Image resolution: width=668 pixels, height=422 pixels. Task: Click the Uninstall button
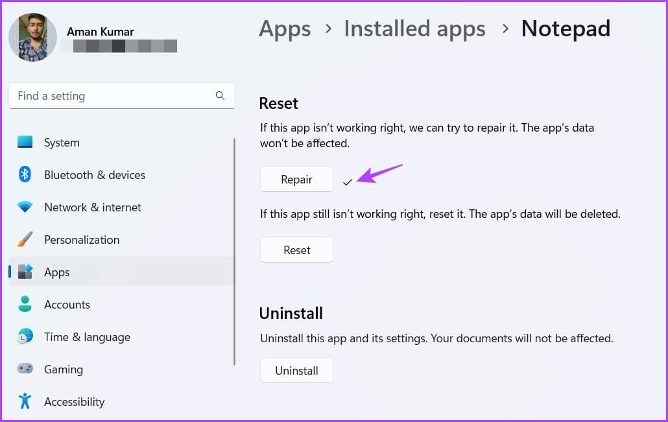point(296,371)
